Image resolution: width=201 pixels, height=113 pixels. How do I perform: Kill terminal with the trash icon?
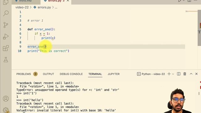coord(185,74)
